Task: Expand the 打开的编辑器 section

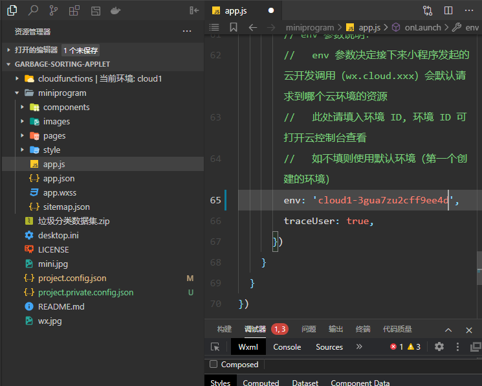Action: (x=8, y=50)
